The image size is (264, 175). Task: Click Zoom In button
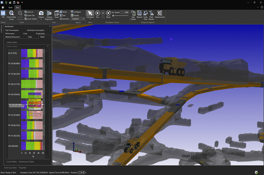coord(29,12)
